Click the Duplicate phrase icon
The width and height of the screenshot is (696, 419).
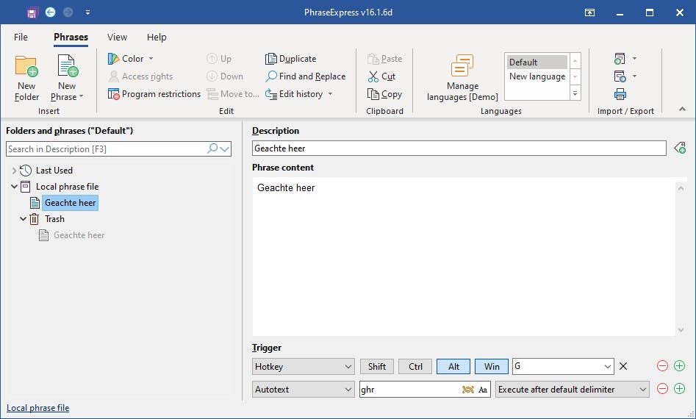tap(271, 59)
